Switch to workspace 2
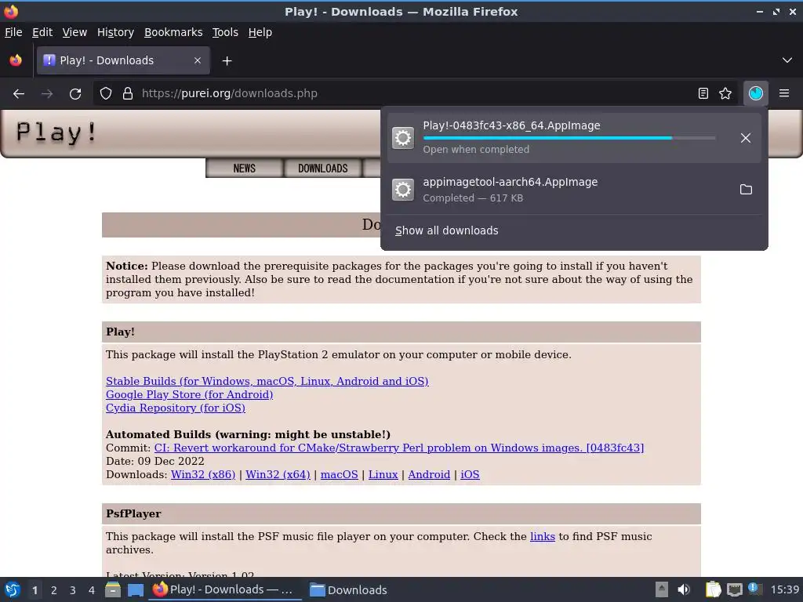This screenshot has width=803, height=602. click(54, 590)
